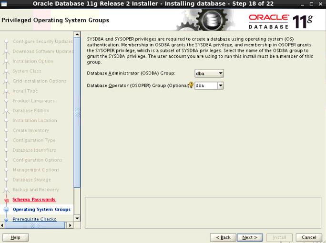Click the Download Software Updates step

pos(43,51)
